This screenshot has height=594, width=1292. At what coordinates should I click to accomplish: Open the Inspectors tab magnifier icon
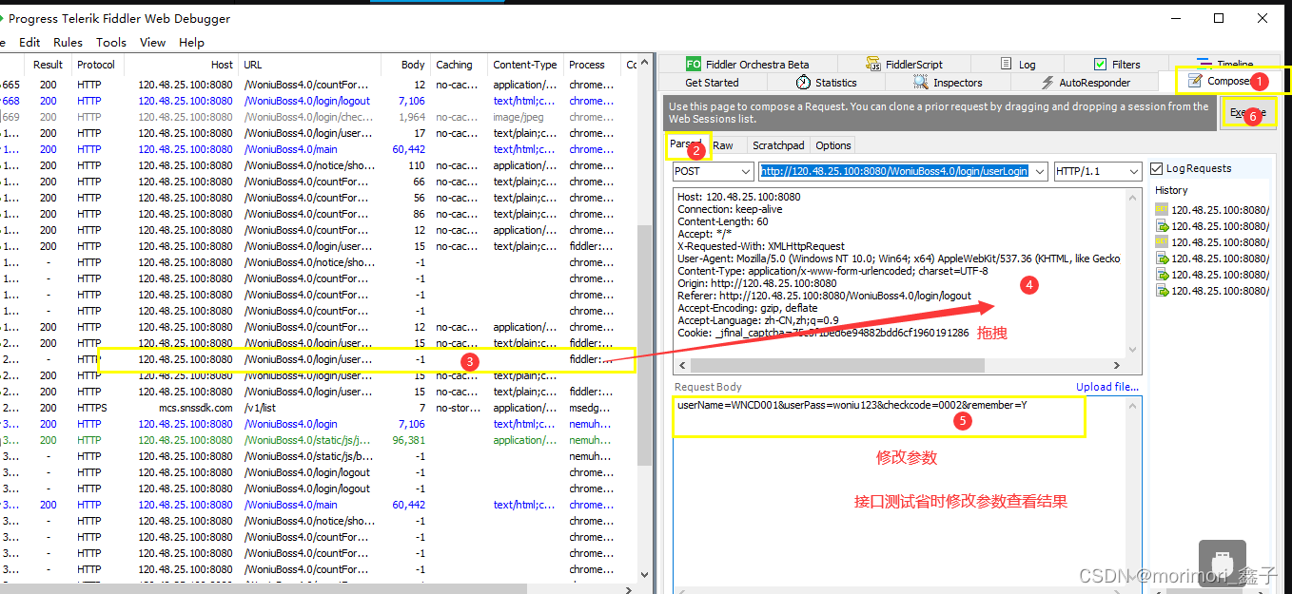(x=921, y=82)
